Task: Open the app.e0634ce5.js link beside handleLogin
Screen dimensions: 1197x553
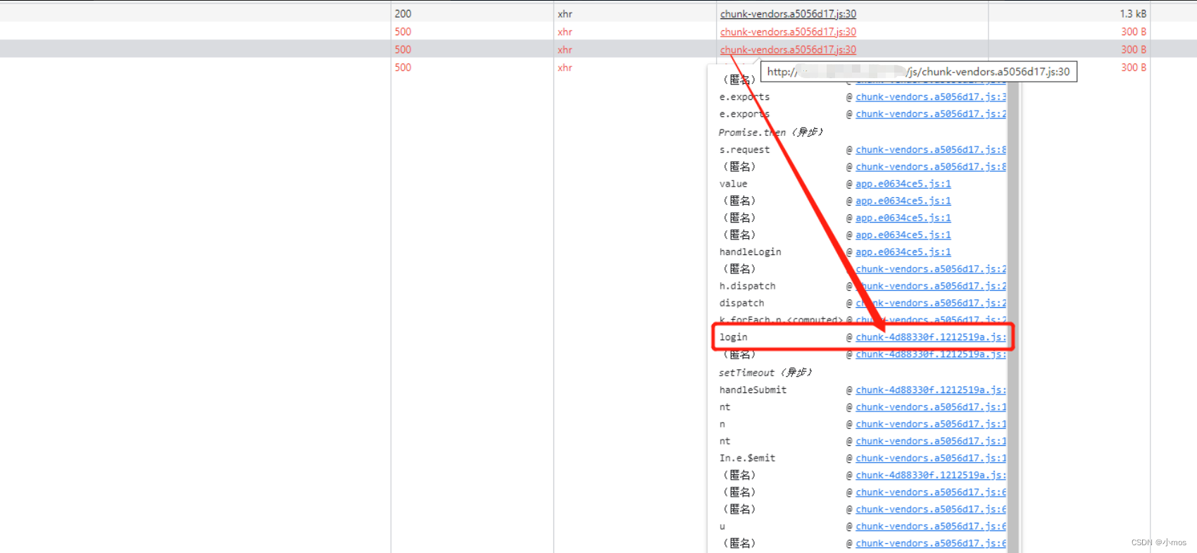Action: (x=903, y=252)
